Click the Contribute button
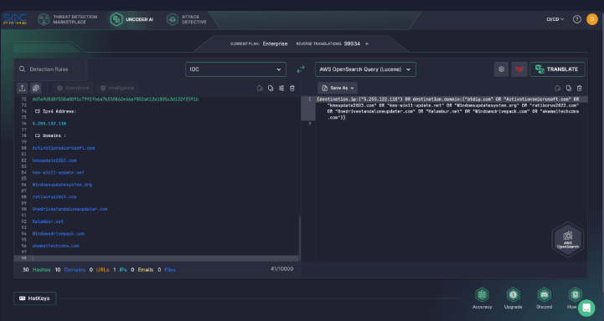Screen dimensions: 604x321 point(73,88)
